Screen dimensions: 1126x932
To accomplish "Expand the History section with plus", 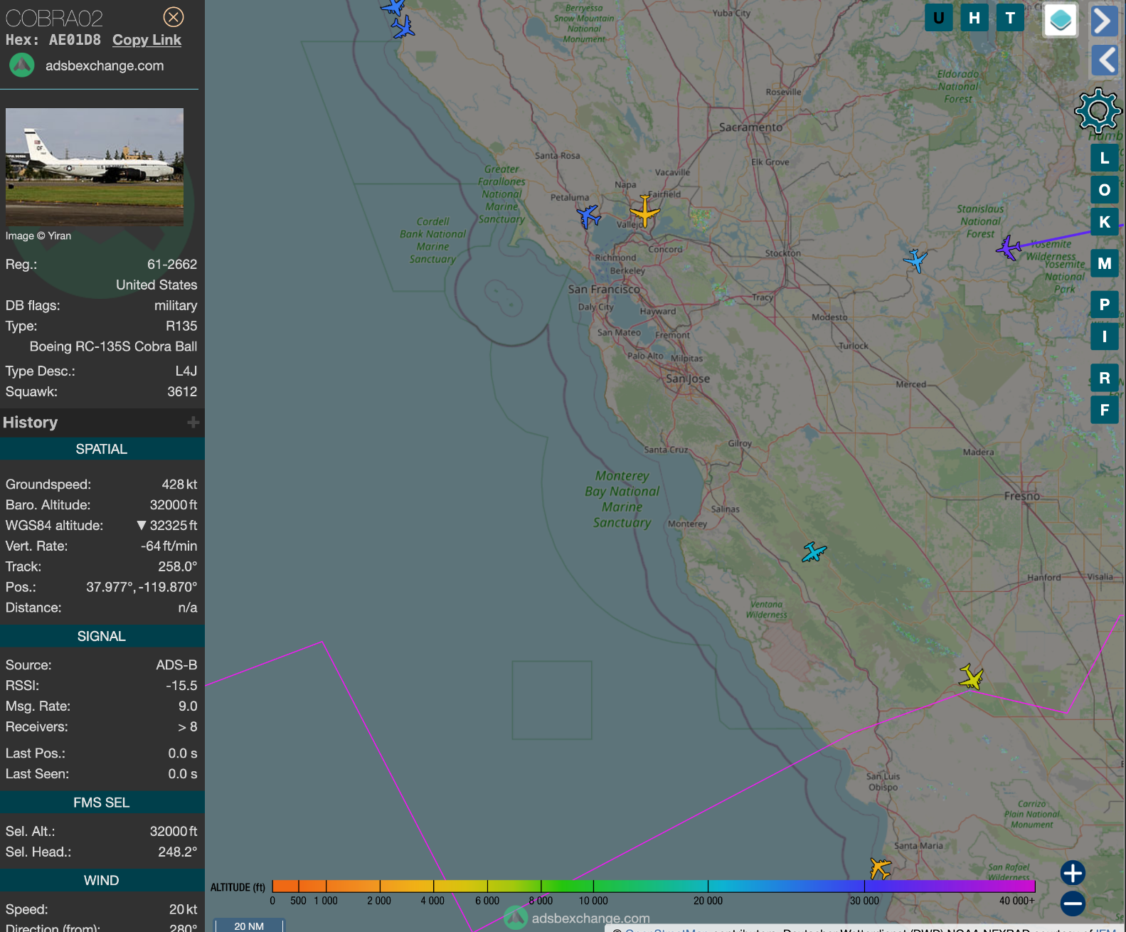I will 193,423.
